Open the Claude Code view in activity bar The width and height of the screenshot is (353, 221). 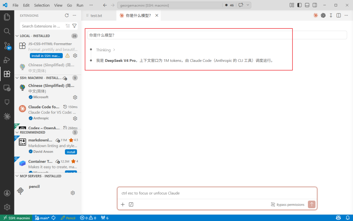(7, 116)
